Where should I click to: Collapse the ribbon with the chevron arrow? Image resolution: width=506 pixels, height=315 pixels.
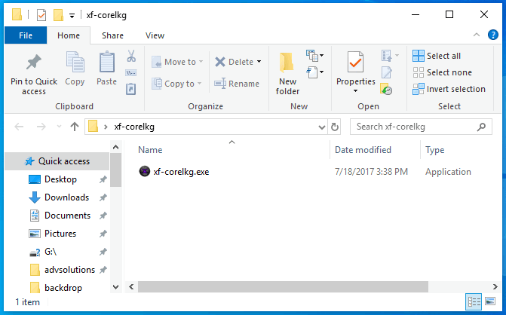point(476,35)
